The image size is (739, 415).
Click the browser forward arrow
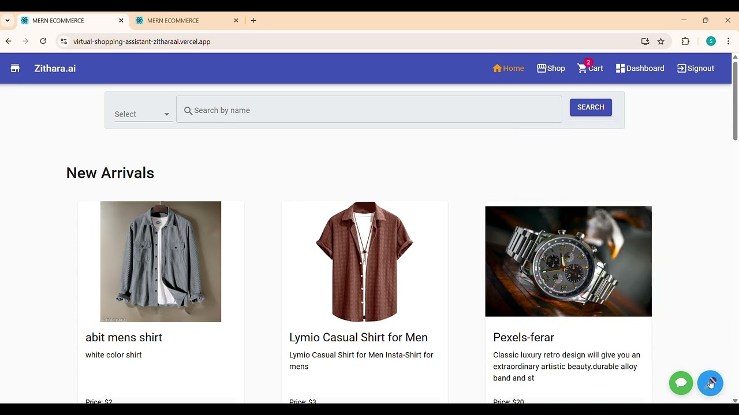coord(25,41)
